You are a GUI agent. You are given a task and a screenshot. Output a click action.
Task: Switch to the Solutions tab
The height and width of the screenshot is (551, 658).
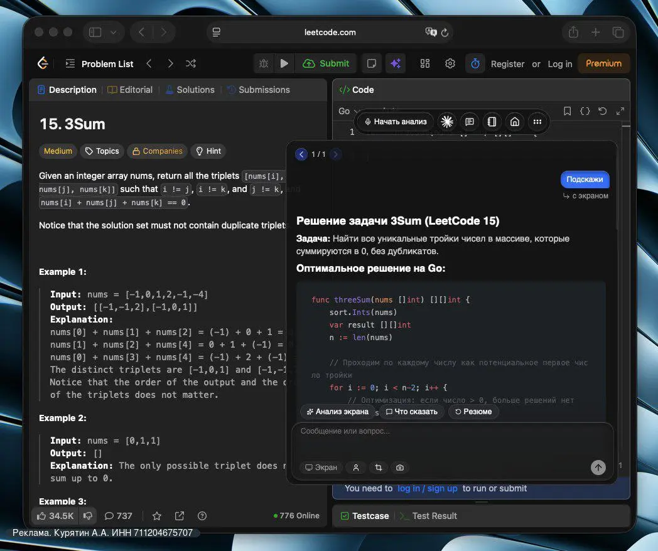point(190,90)
